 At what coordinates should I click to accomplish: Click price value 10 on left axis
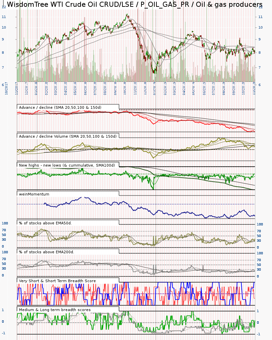pos(4,28)
